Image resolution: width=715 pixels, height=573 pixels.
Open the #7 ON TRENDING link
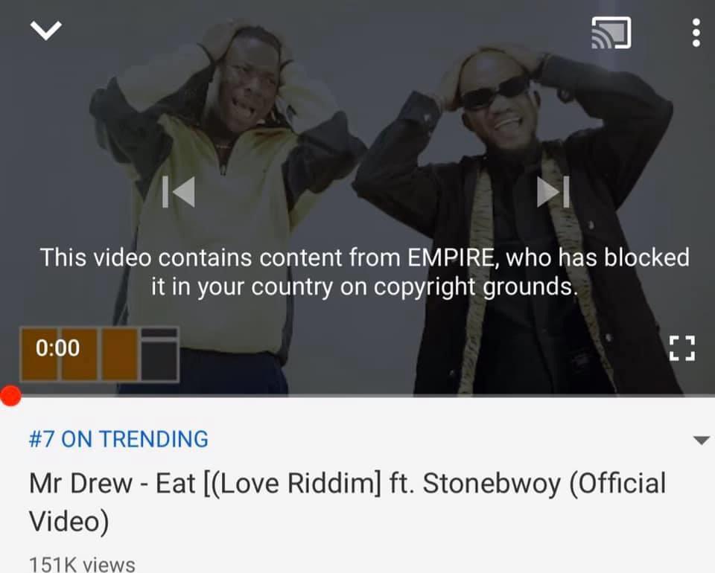(x=118, y=439)
